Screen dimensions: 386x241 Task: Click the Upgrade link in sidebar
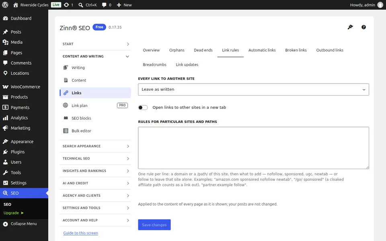tap(14, 213)
